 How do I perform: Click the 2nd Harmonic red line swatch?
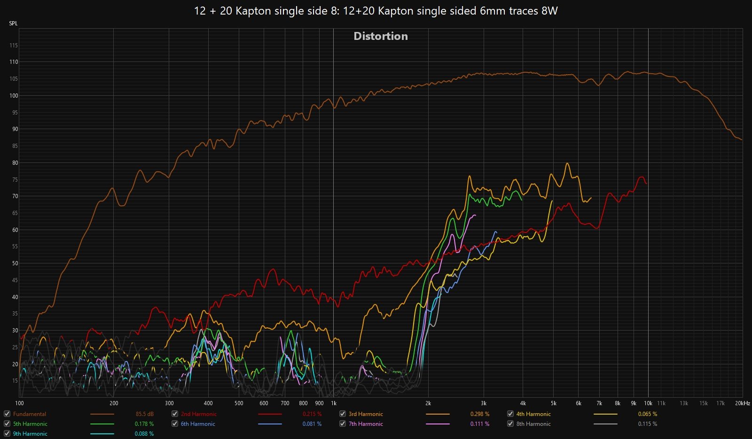pos(270,414)
